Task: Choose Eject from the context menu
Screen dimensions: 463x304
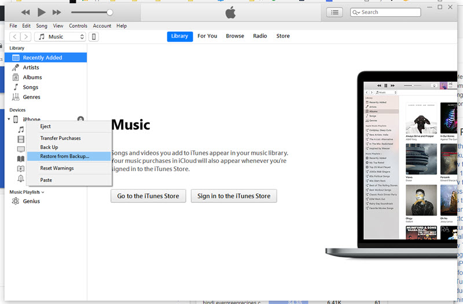Action: [69, 126]
